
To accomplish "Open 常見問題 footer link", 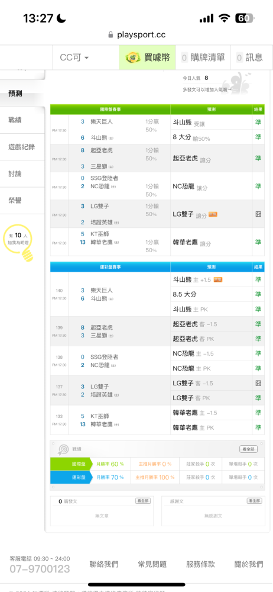I will click(152, 564).
